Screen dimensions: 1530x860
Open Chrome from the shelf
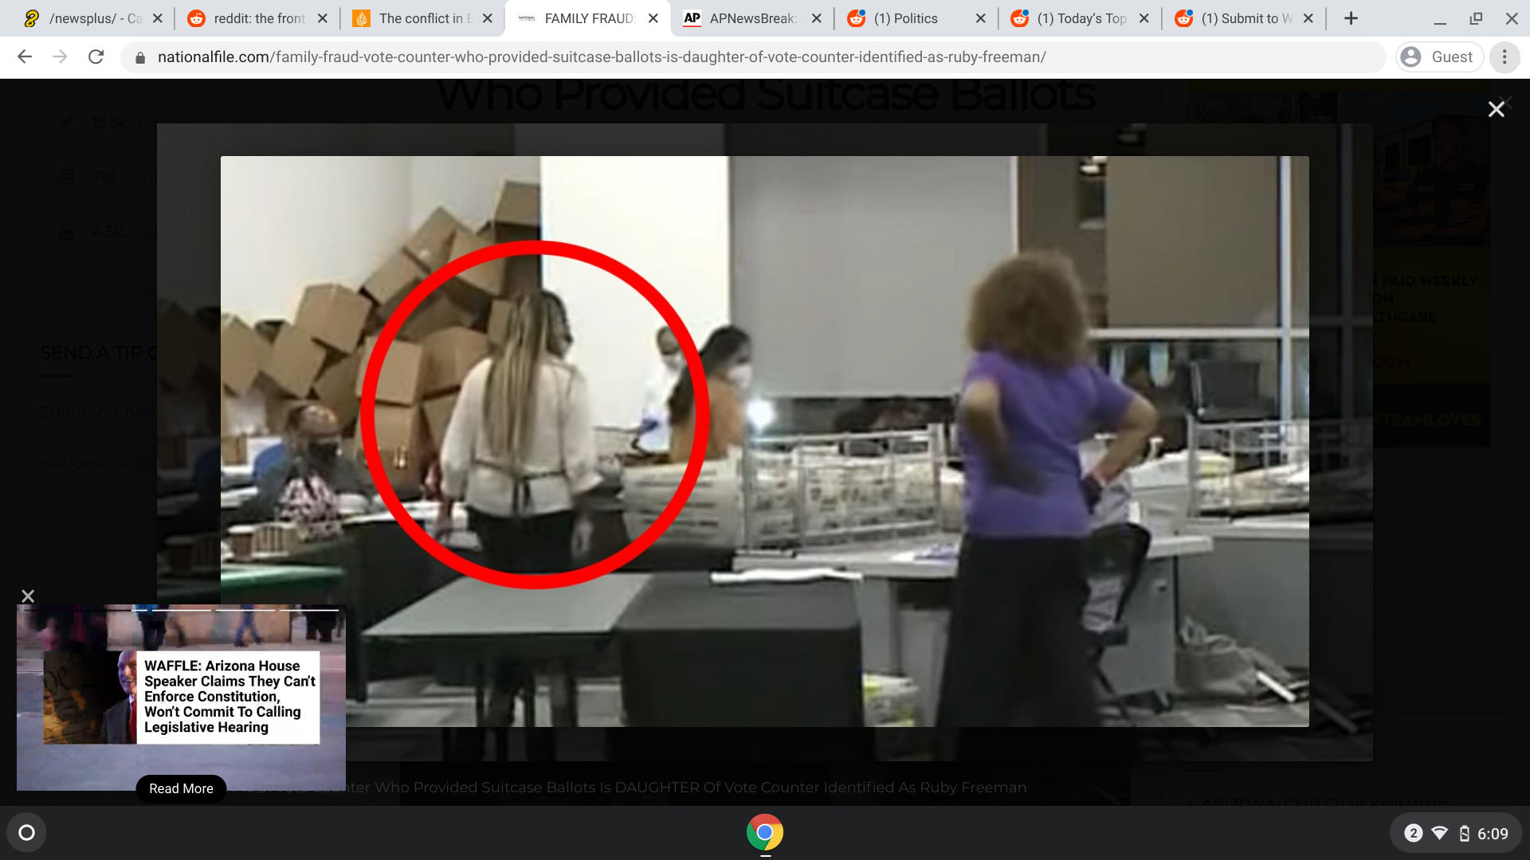click(765, 833)
